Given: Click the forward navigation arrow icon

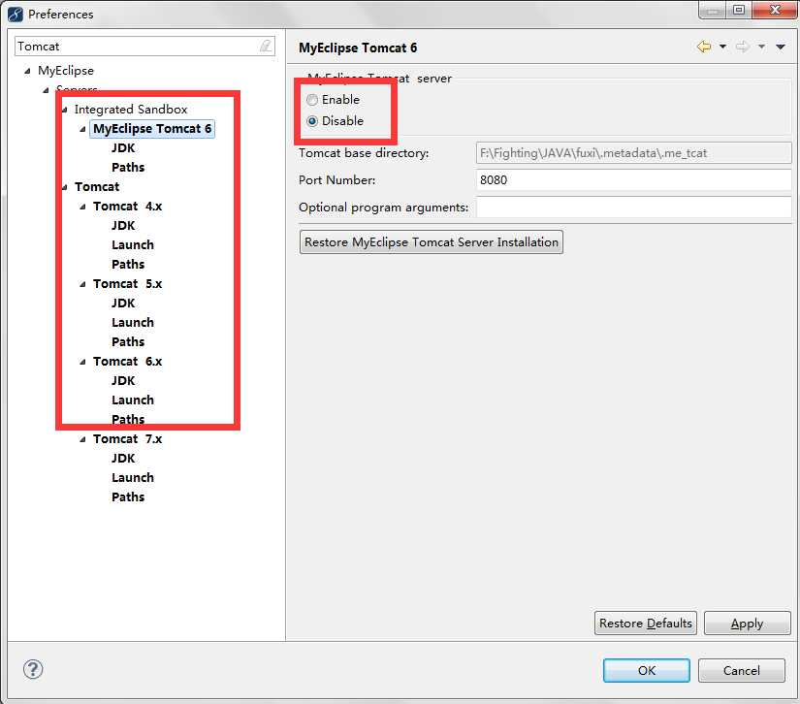Looking at the screenshot, I should point(743,47).
